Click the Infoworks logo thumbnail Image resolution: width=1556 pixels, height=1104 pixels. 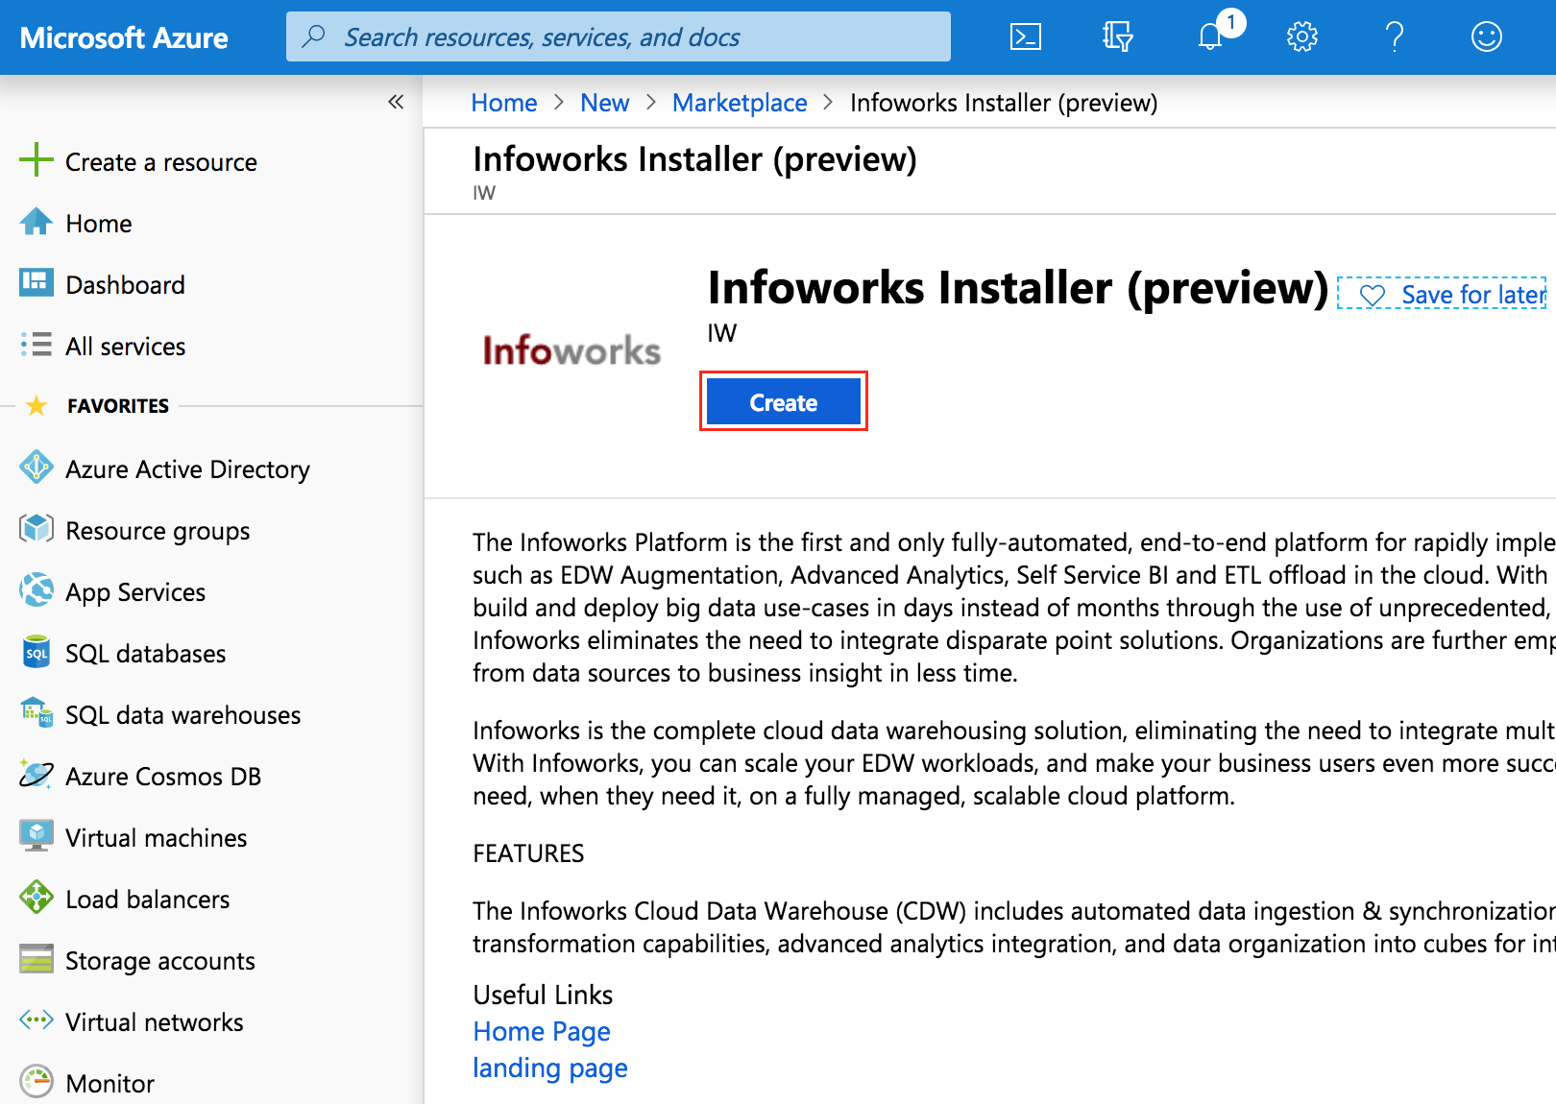pos(571,350)
